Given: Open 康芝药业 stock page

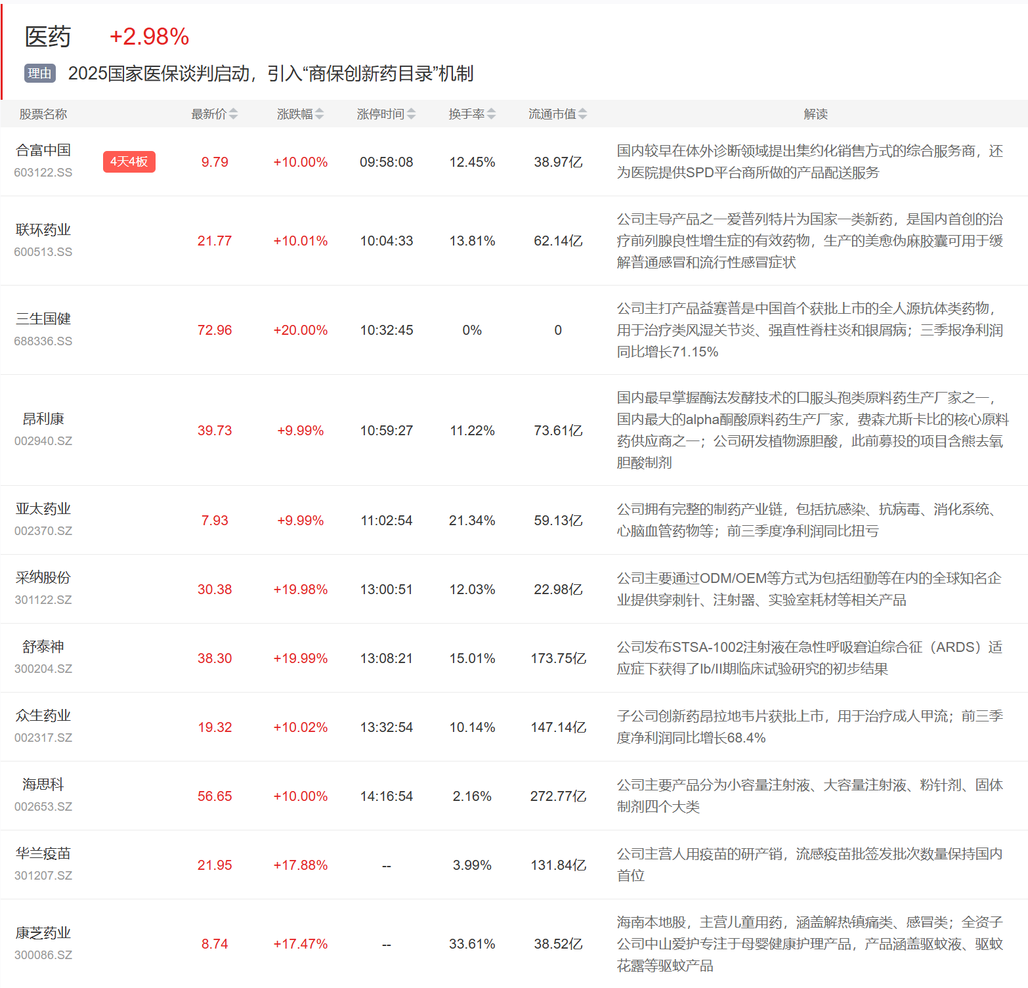Looking at the screenshot, I should tap(43, 933).
